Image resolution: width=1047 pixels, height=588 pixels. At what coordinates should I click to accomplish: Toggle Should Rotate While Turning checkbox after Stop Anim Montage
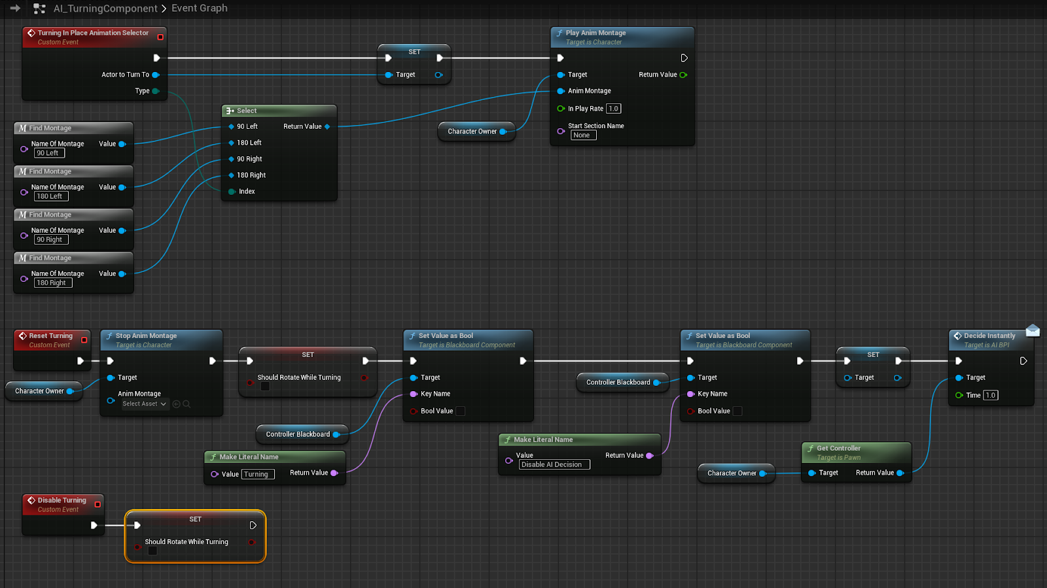pos(265,387)
